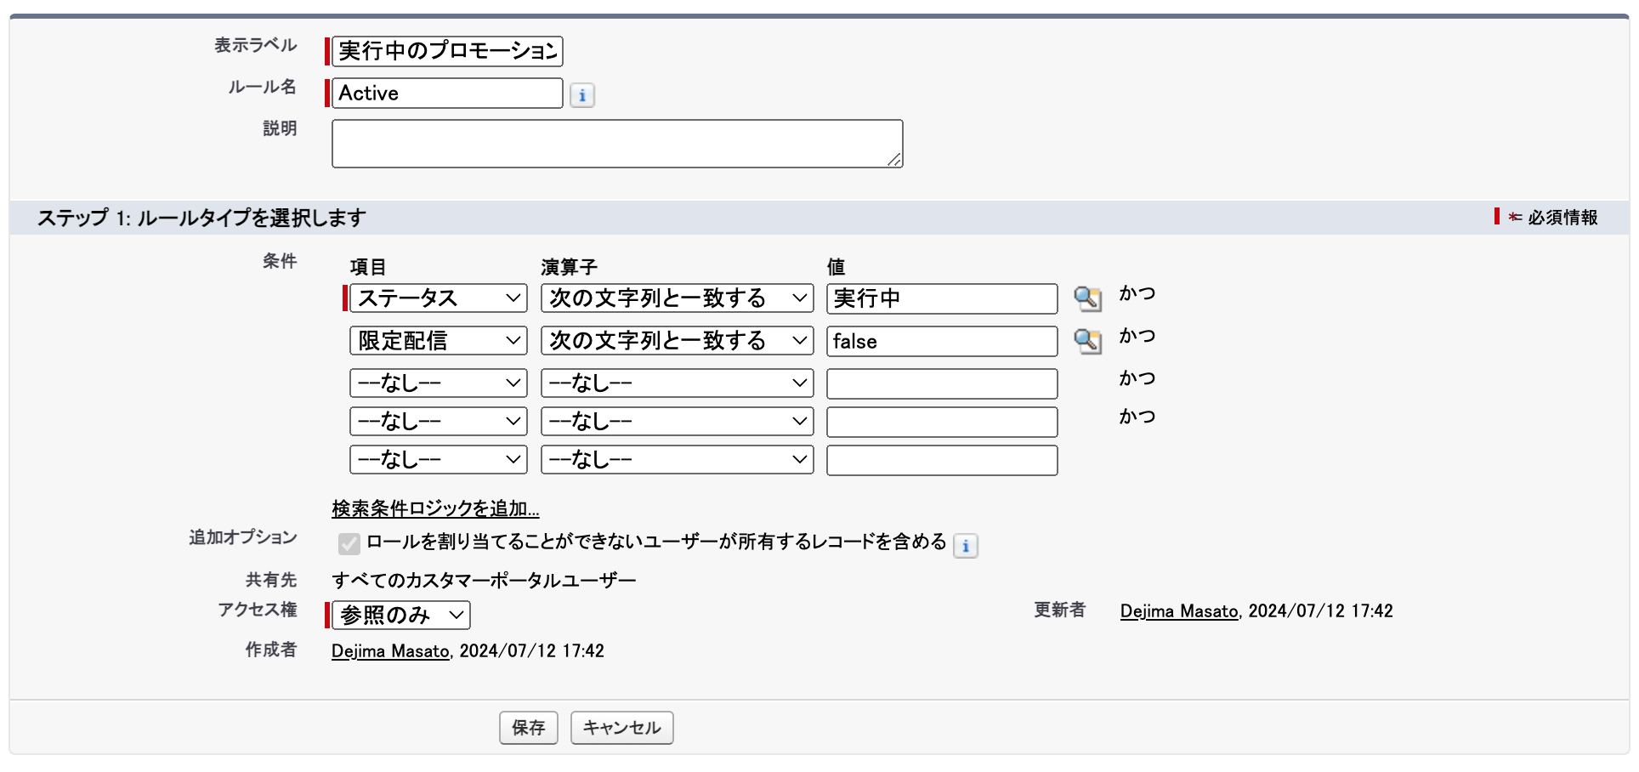Open fourth row 演算子 dropdown
The width and height of the screenshot is (1639, 772).
(x=678, y=422)
